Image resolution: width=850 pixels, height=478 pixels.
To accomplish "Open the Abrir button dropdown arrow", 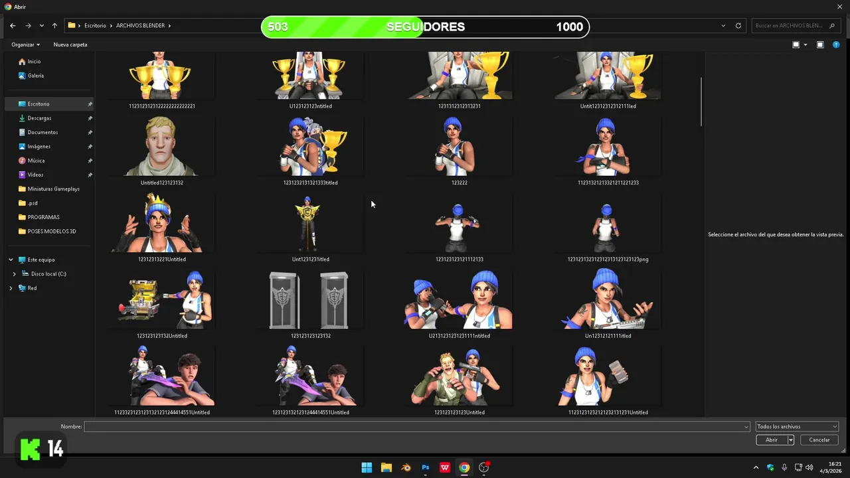I will tap(791, 439).
